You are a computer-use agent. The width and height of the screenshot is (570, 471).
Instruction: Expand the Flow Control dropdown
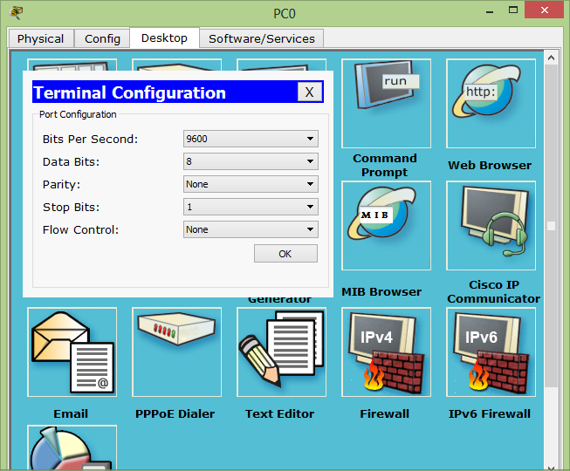[251, 229]
